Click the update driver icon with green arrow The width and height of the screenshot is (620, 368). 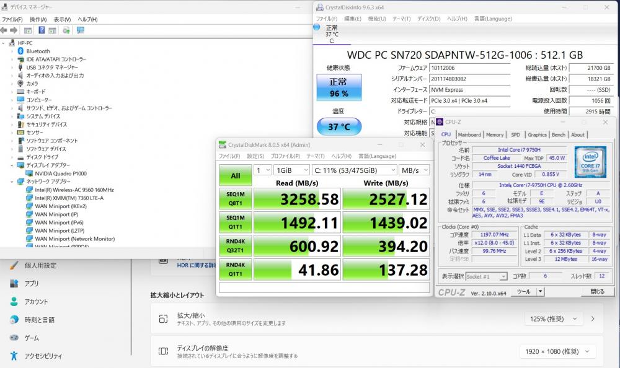[66, 30]
